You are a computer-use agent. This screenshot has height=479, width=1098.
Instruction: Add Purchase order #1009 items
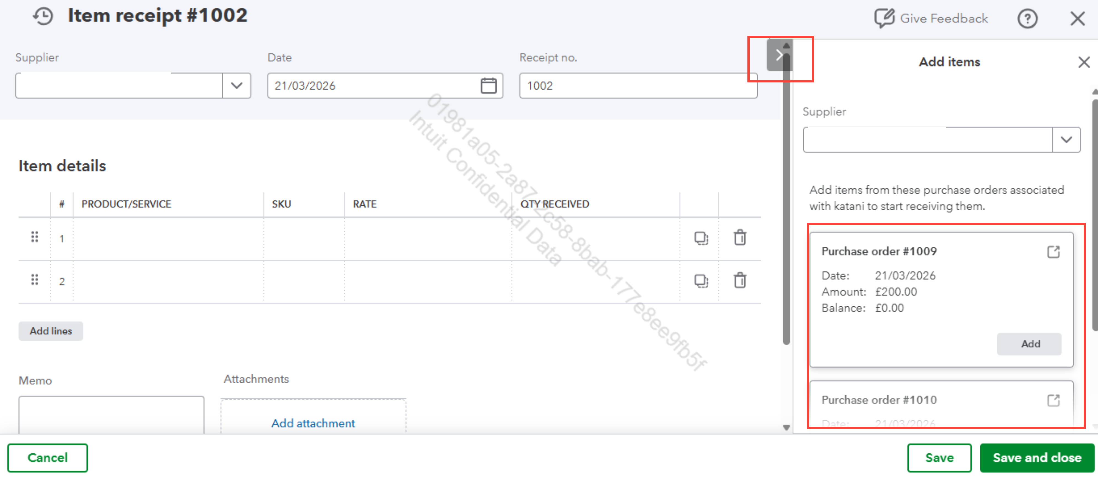coord(1029,344)
